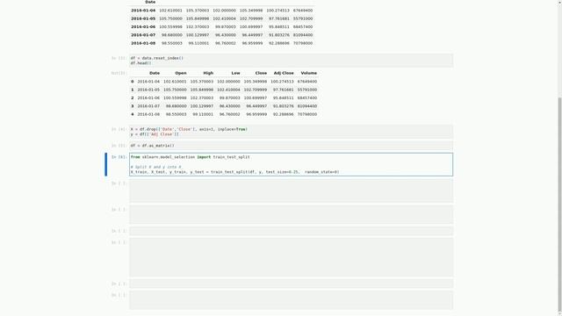This screenshot has width=562, height=316.
Task: Click Adj Close 100.274513 in row indexed 0
Action: click(x=282, y=82)
